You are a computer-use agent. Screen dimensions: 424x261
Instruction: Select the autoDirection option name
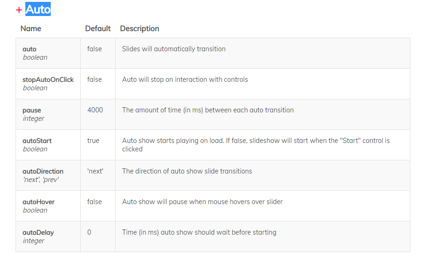(43, 171)
